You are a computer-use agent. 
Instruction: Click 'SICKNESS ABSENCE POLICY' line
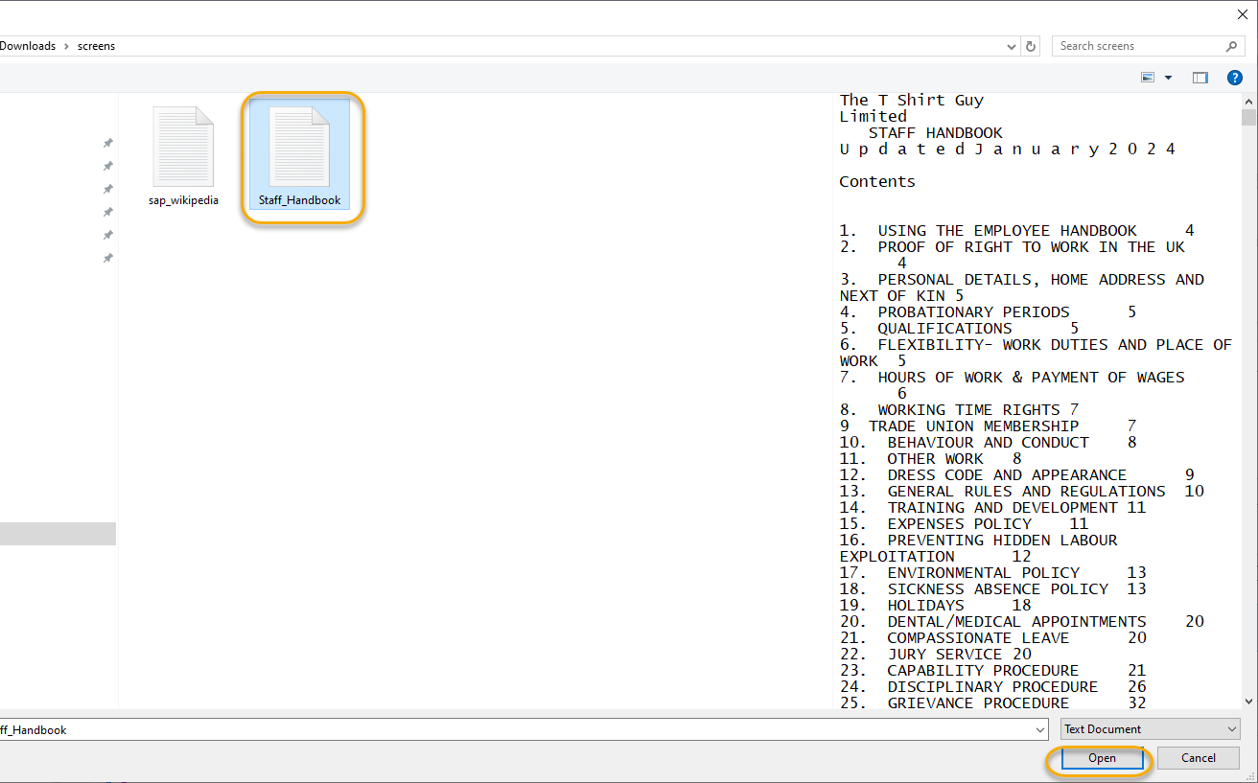point(993,589)
